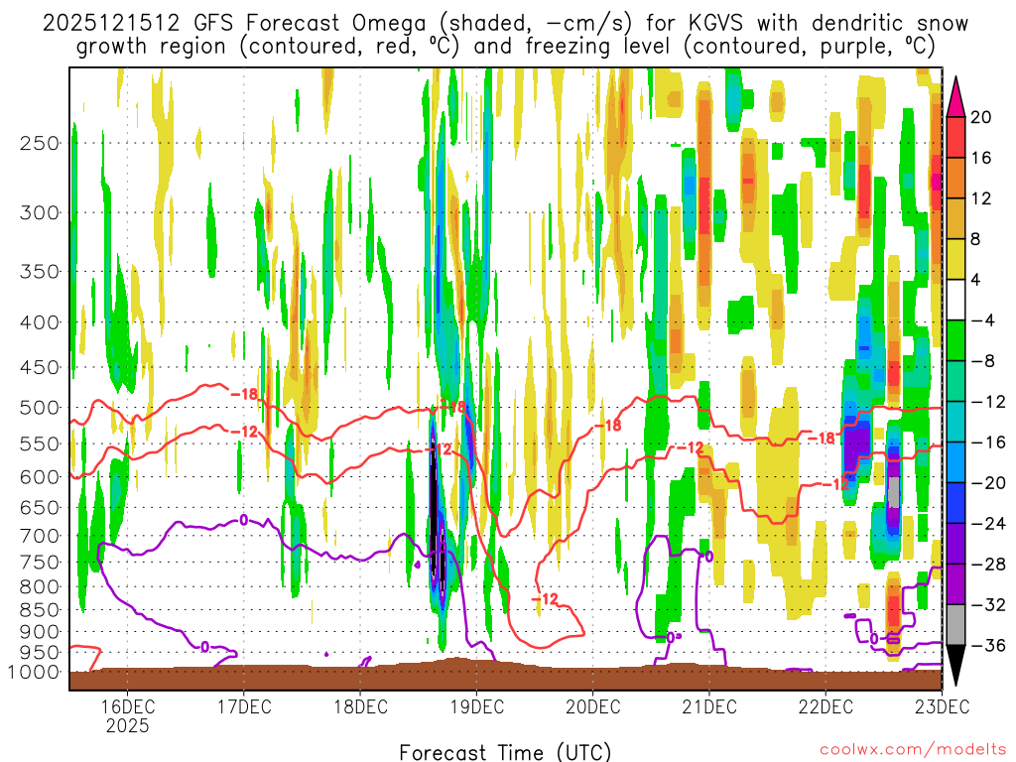Click the 800 pressure level label
Screen dimensions: 1016x762
point(40,587)
